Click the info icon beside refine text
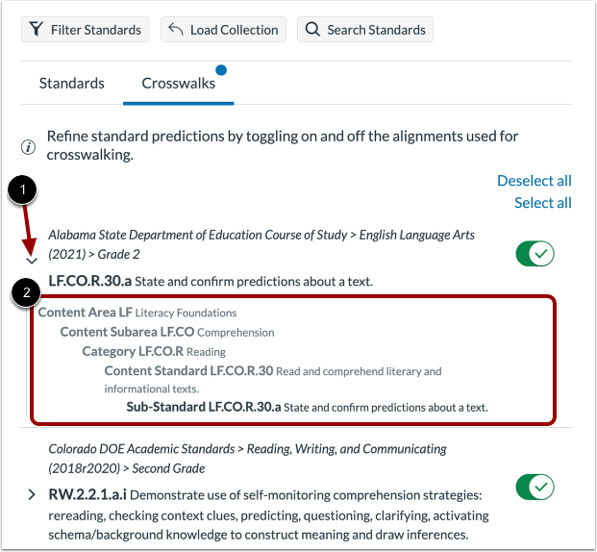Image resolution: width=597 pixels, height=552 pixels. pyautogui.click(x=28, y=147)
